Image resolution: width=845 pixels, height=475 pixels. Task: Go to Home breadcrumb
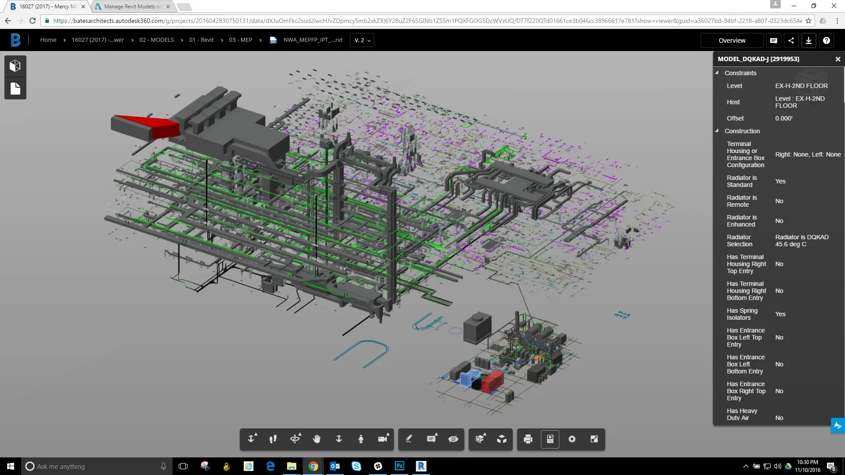click(x=48, y=40)
